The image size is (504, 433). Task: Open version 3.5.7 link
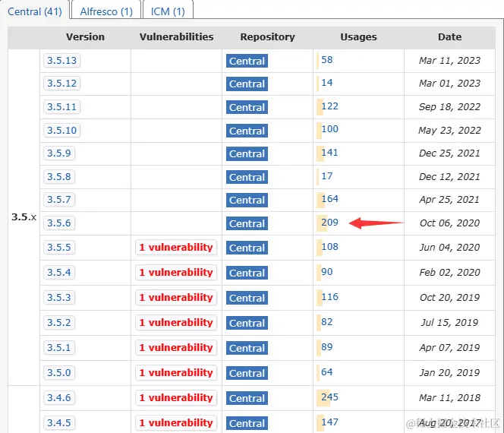59,200
